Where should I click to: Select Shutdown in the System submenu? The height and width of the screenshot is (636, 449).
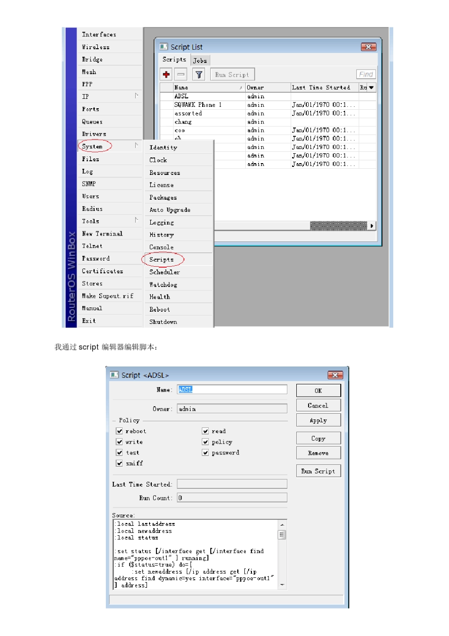(178, 322)
